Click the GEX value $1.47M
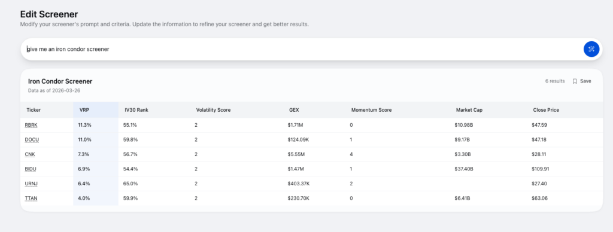 coord(296,169)
